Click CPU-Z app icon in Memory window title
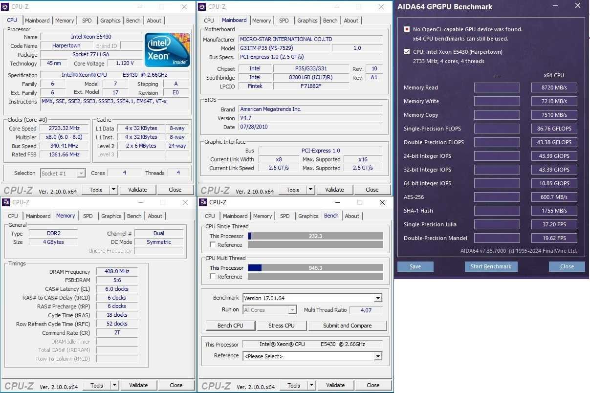The height and width of the screenshot is (393, 590). coord(7,202)
